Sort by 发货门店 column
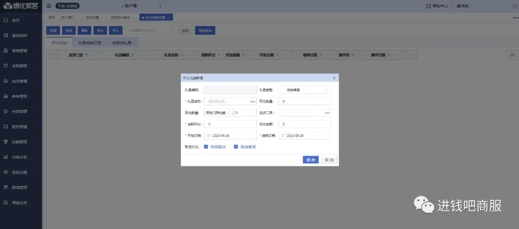Viewport: 519px width, 229px height. tap(86, 55)
